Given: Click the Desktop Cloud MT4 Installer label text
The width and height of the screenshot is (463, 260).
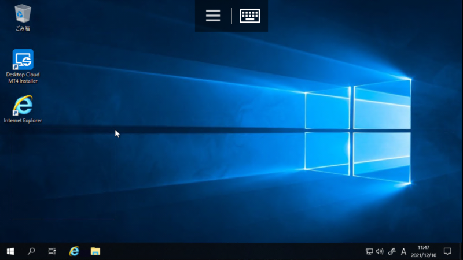Looking at the screenshot, I should 23,78.
